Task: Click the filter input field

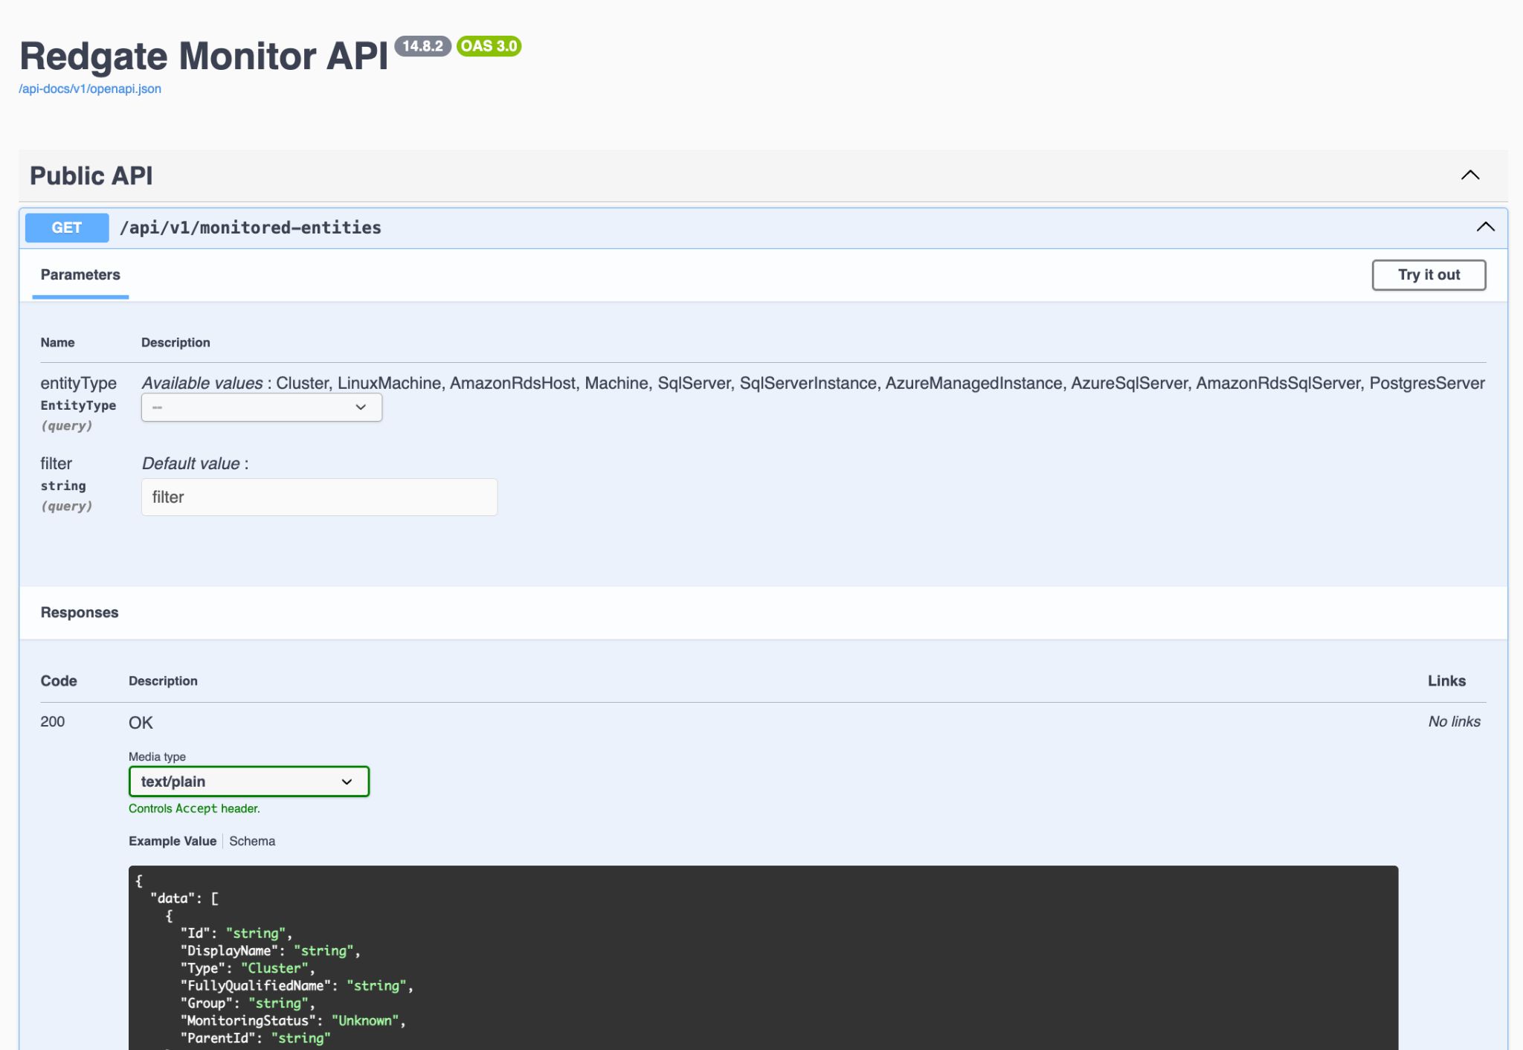Action: click(318, 496)
